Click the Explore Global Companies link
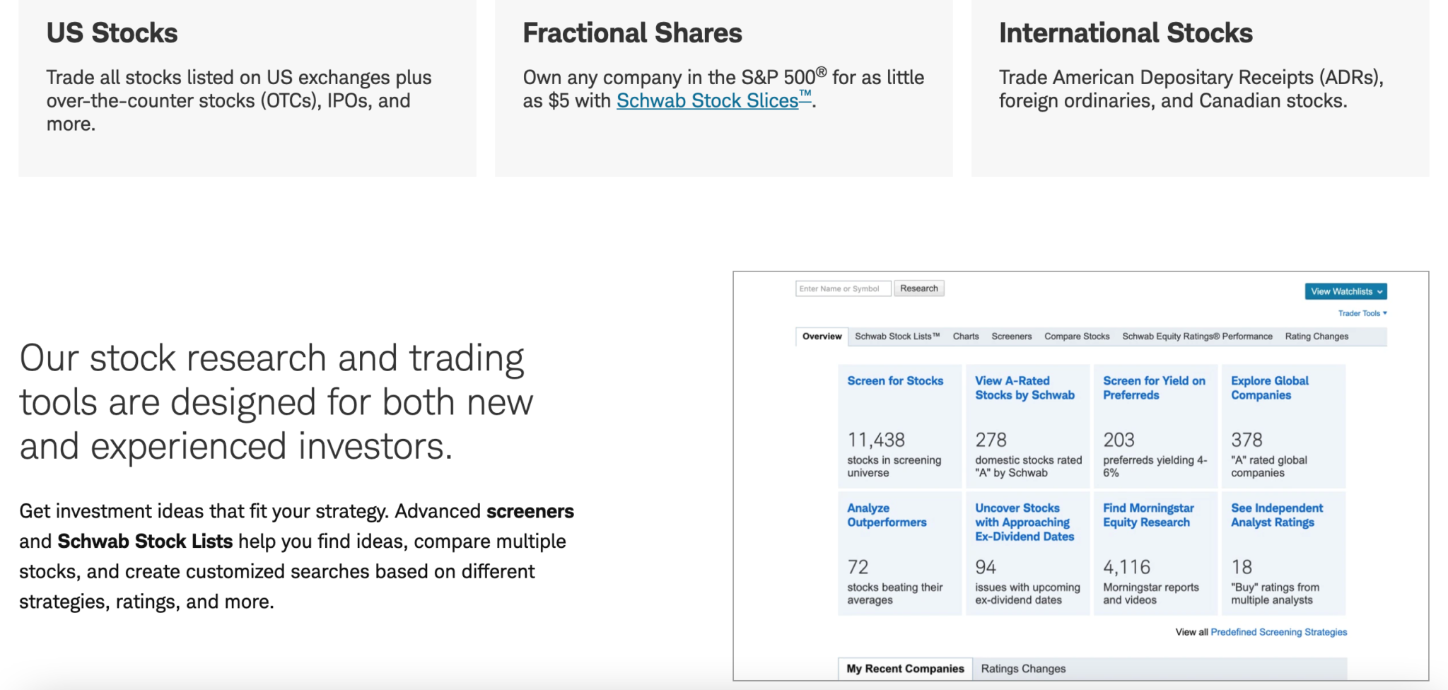The width and height of the screenshot is (1448, 690). (x=1270, y=388)
